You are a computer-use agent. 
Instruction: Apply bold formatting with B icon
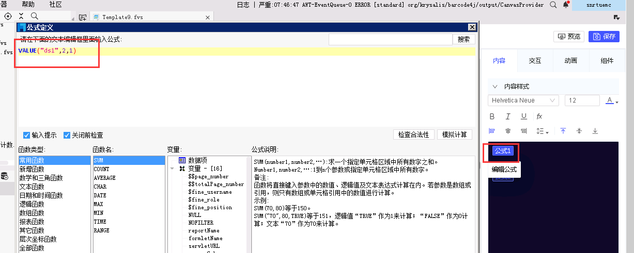tap(492, 116)
